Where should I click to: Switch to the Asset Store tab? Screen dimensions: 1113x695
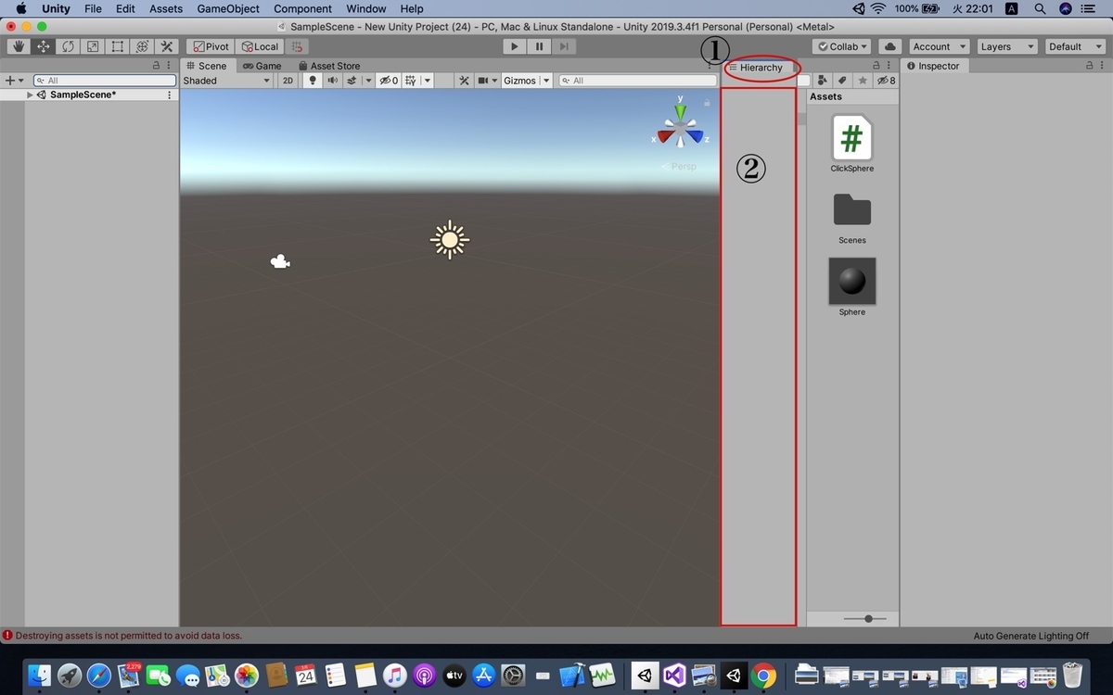(328, 66)
